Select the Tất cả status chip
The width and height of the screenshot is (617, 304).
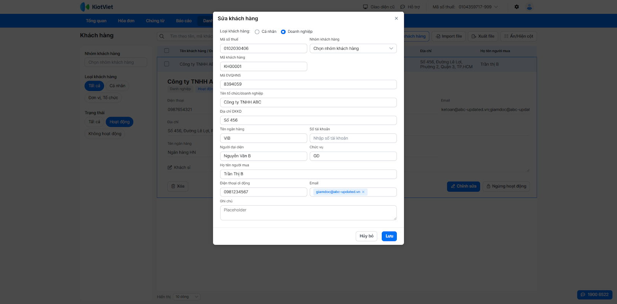point(94,122)
